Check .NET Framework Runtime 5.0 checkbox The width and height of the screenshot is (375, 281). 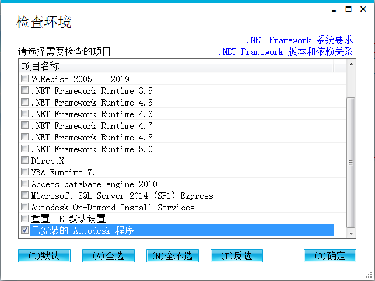tap(24, 149)
